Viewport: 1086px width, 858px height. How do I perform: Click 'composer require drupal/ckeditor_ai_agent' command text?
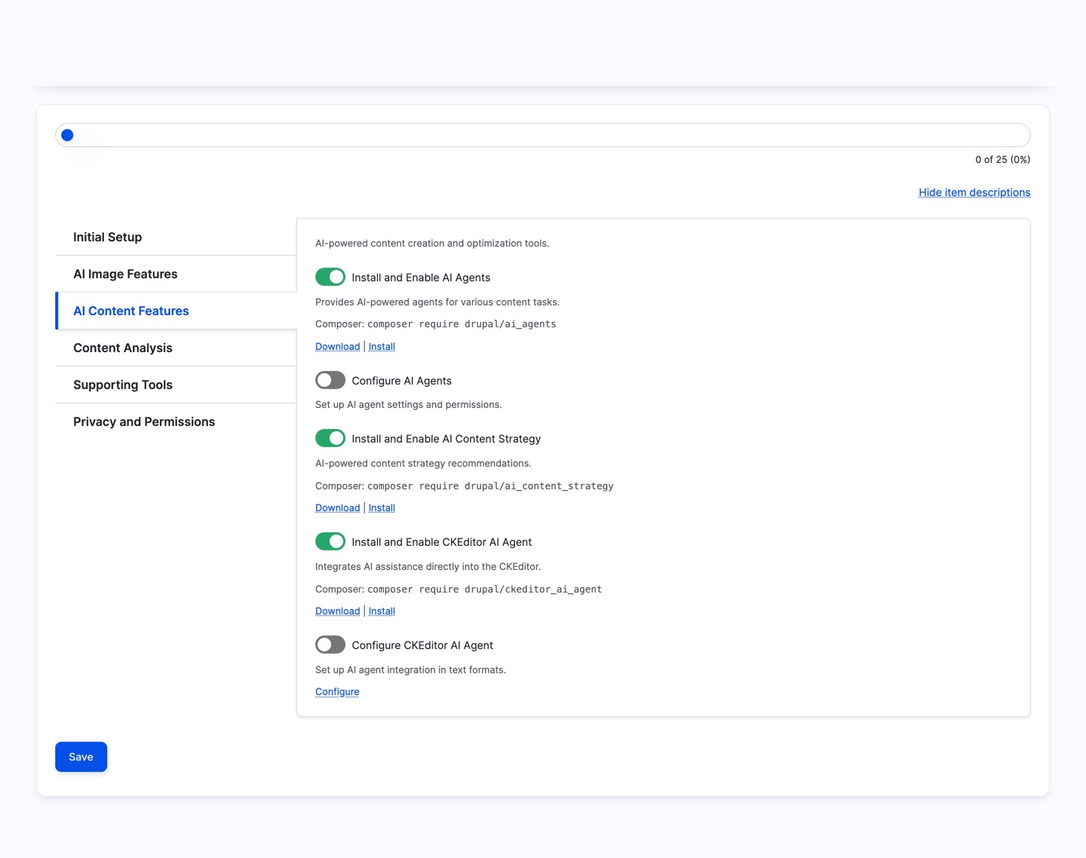tap(484, 590)
